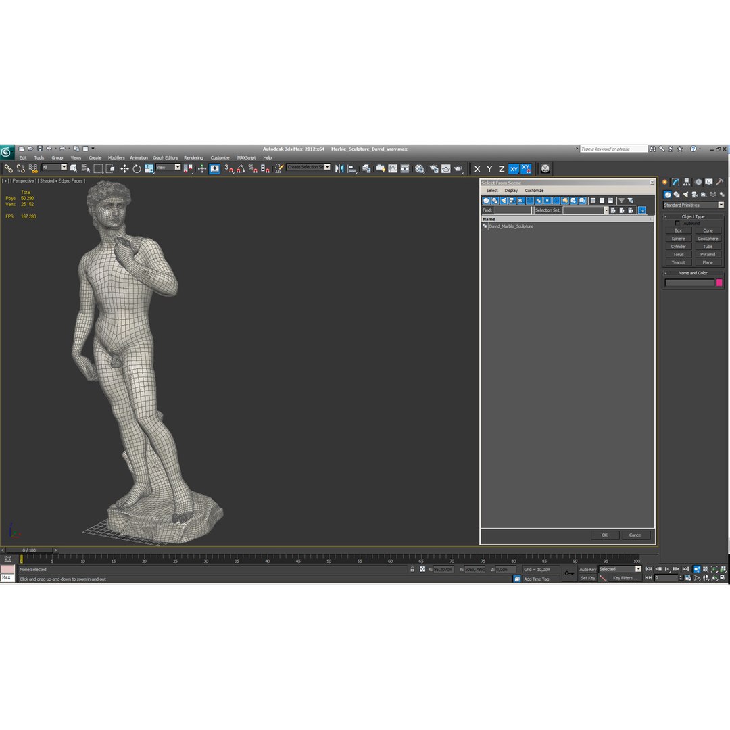Viewport: 730px width, 730px height.
Task: Toggle the Percent Snap icon
Action: pyautogui.click(x=253, y=168)
